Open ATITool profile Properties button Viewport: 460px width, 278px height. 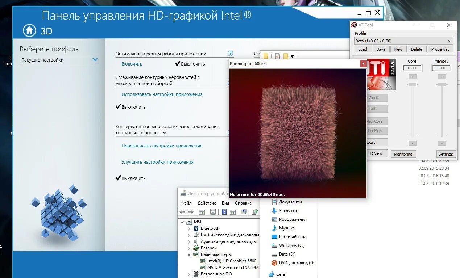pyautogui.click(x=440, y=49)
